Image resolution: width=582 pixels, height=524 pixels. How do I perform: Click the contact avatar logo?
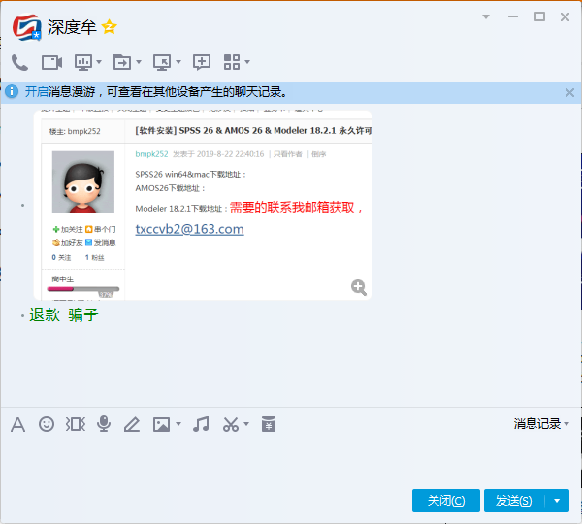27,27
